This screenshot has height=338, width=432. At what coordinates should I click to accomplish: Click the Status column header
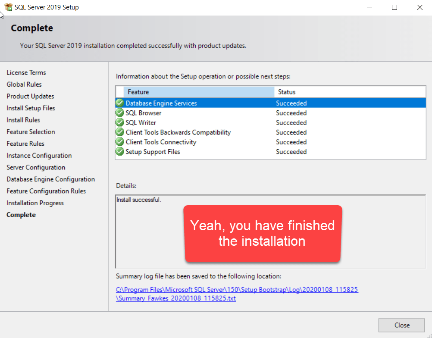tap(350, 92)
